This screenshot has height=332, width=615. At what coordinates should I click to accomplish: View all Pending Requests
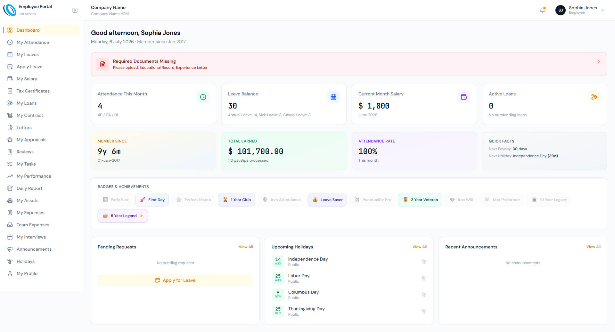pos(246,247)
